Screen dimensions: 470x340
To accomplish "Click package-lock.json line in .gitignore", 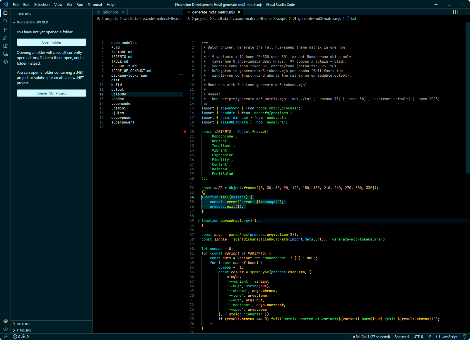I will (129, 75).
